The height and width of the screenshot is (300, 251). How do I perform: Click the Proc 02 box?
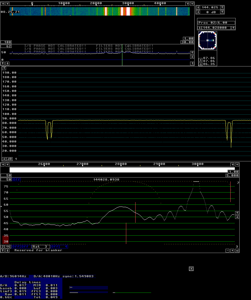click(x=207, y=22)
